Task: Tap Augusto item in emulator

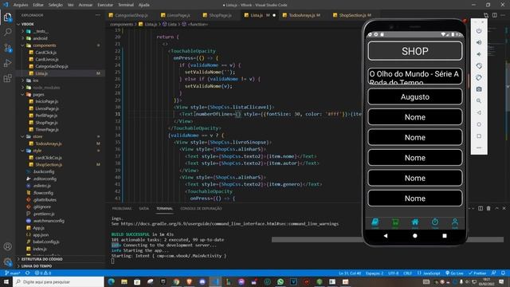Action: tap(415, 96)
